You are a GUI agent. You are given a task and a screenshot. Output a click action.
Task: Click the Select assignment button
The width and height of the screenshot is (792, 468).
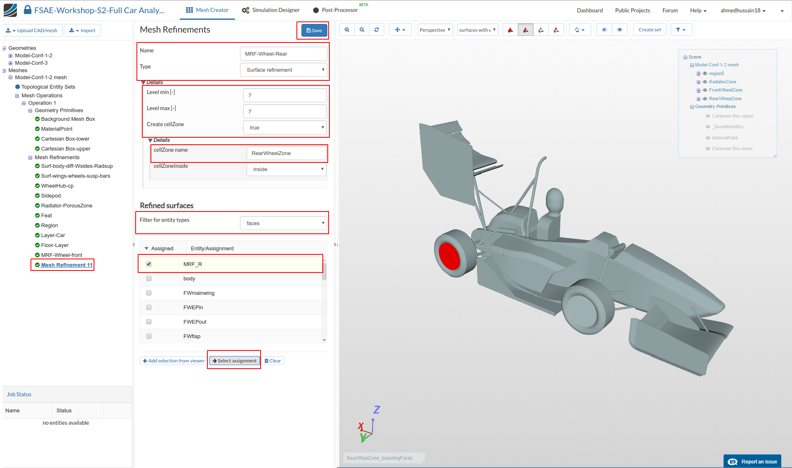click(x=234, y=361)
